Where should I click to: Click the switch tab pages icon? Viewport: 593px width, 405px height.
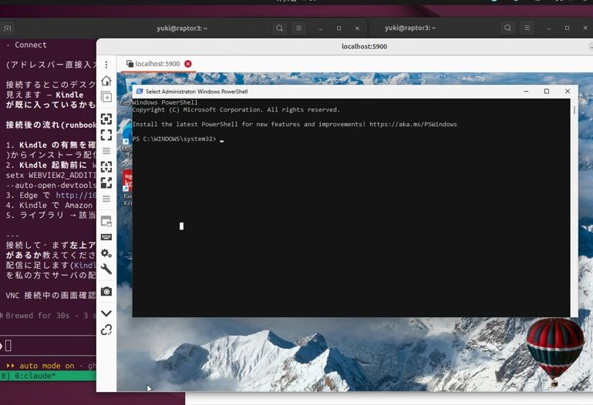[x=106, y=222]
